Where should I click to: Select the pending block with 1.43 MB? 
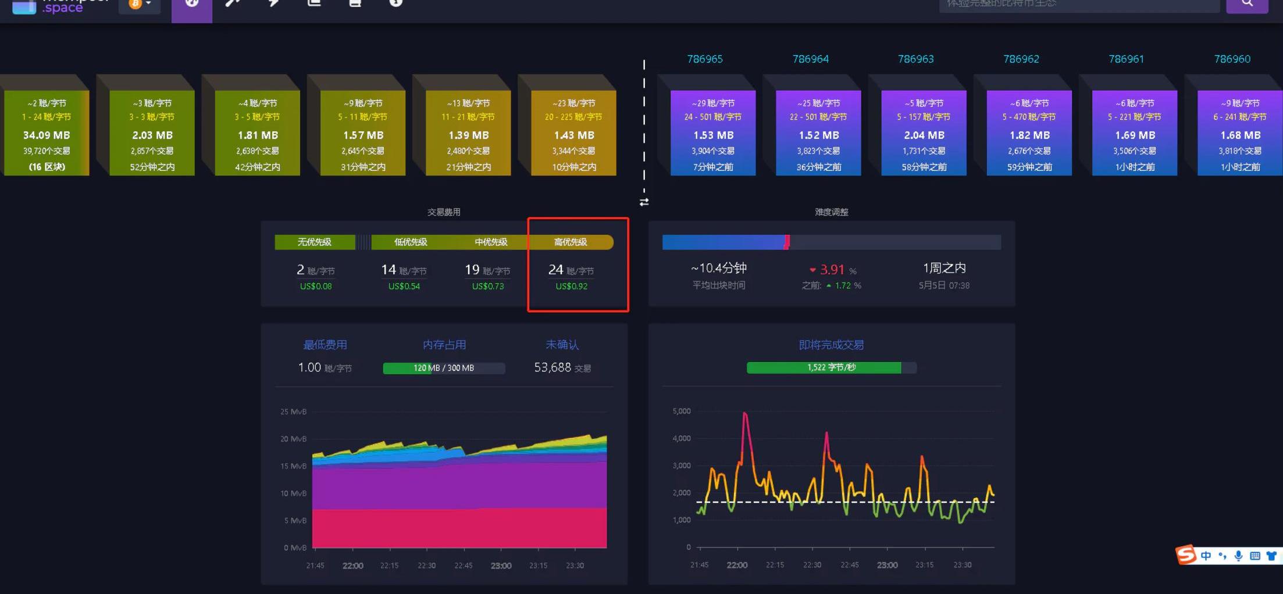click(x=573, y=133)
